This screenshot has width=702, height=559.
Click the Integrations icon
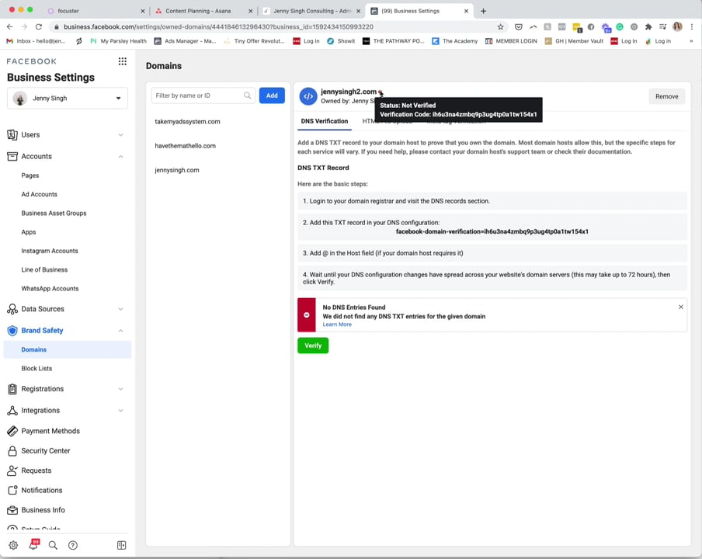tap(12, 411)
